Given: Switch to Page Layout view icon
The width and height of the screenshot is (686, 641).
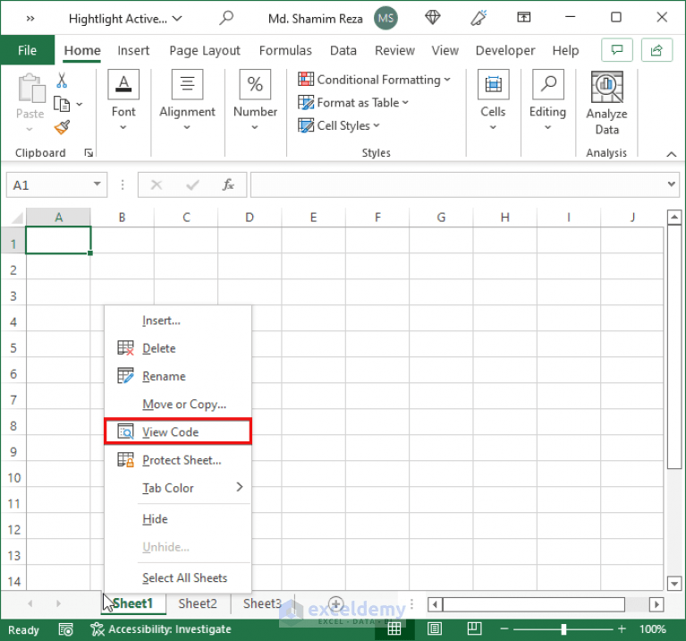Looking at the screenshot, I should [435, 628].
